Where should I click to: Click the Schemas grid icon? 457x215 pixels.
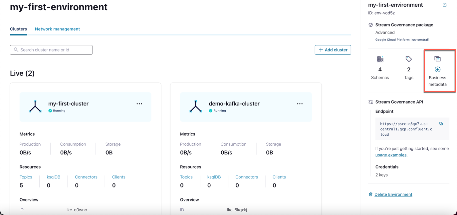tap(380, 59)
